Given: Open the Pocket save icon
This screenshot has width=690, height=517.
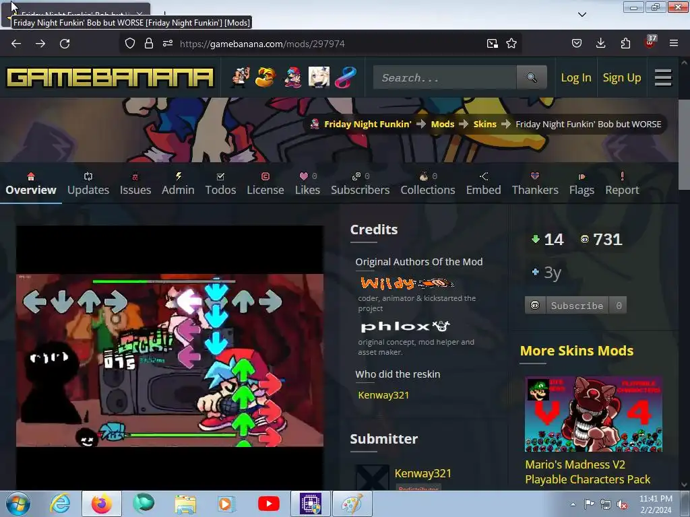Looking at the screenshot, I should [577, 43].
